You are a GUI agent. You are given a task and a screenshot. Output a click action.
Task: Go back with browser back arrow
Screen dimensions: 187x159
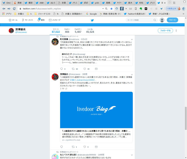[x=4, y=8]
